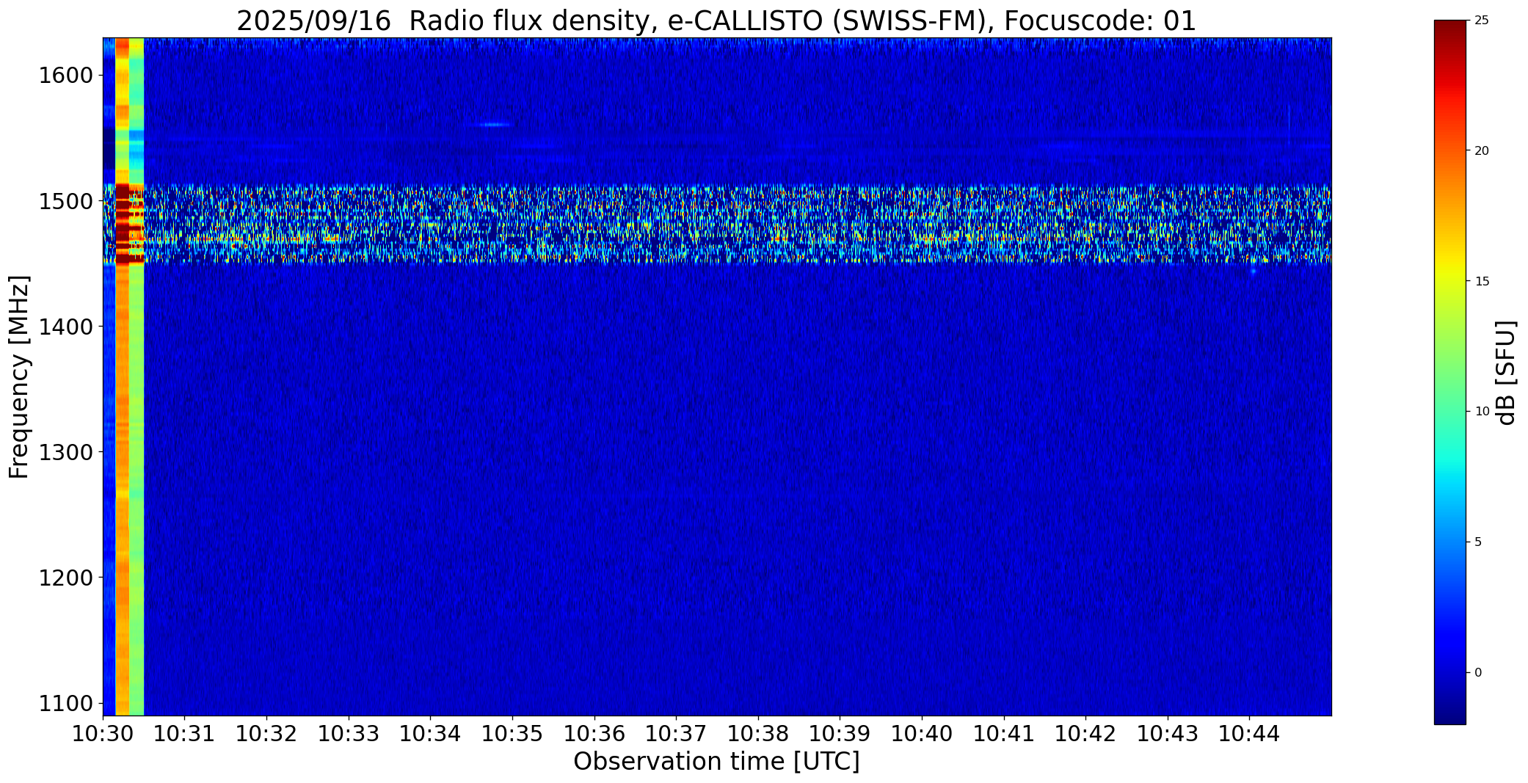Click the 'dB [SFU]' colorbar label
1528x783 pixels.
[1506, 373]
